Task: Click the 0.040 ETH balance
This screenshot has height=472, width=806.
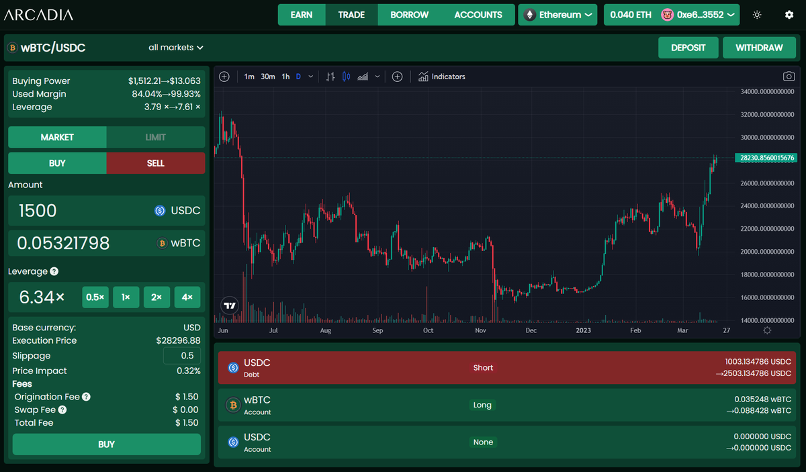Action: pyautogui.click(x=631, y=15)
